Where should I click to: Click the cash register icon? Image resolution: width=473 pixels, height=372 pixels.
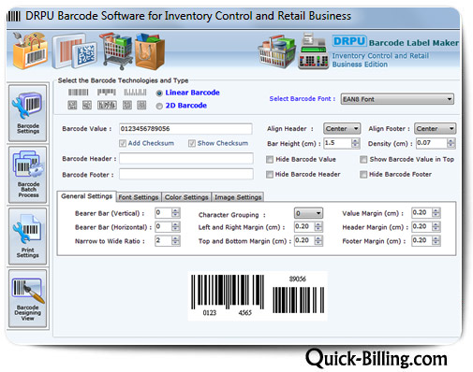[x=313, y=51]
